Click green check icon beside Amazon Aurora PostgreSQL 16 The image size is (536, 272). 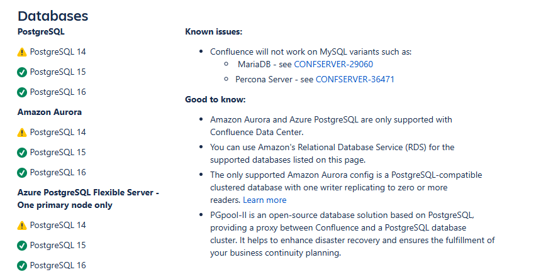click(x=22, y=173)
